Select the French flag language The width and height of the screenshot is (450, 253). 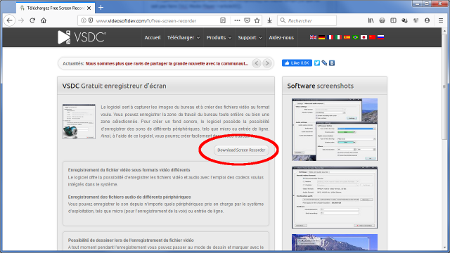tap(330, 37)
